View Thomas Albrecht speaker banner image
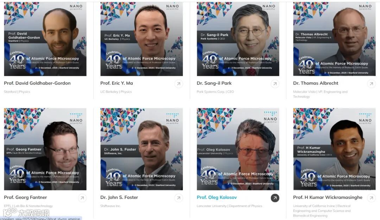 pyautogui.click(x=335, y=39)
